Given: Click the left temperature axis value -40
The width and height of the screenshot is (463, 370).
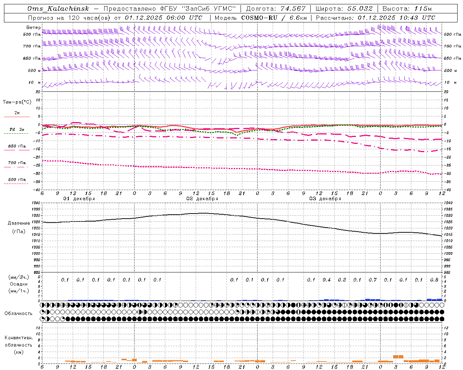Looking at the screenshot, I should [x=37, y=190].
